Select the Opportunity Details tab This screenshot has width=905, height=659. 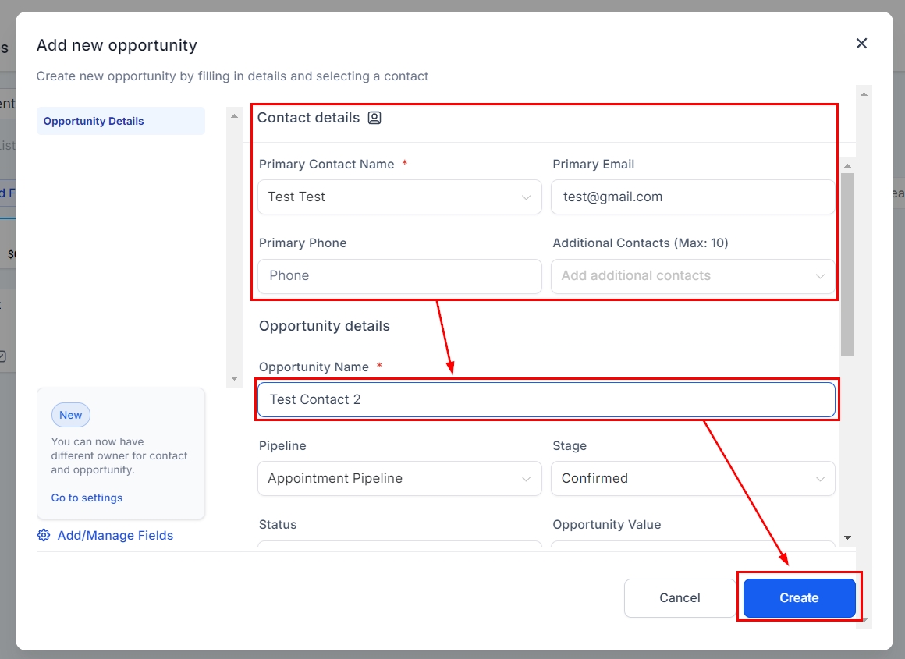[120, 121]
